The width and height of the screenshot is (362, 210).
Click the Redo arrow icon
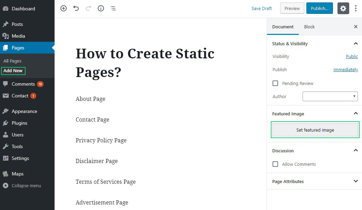point(88,9)
